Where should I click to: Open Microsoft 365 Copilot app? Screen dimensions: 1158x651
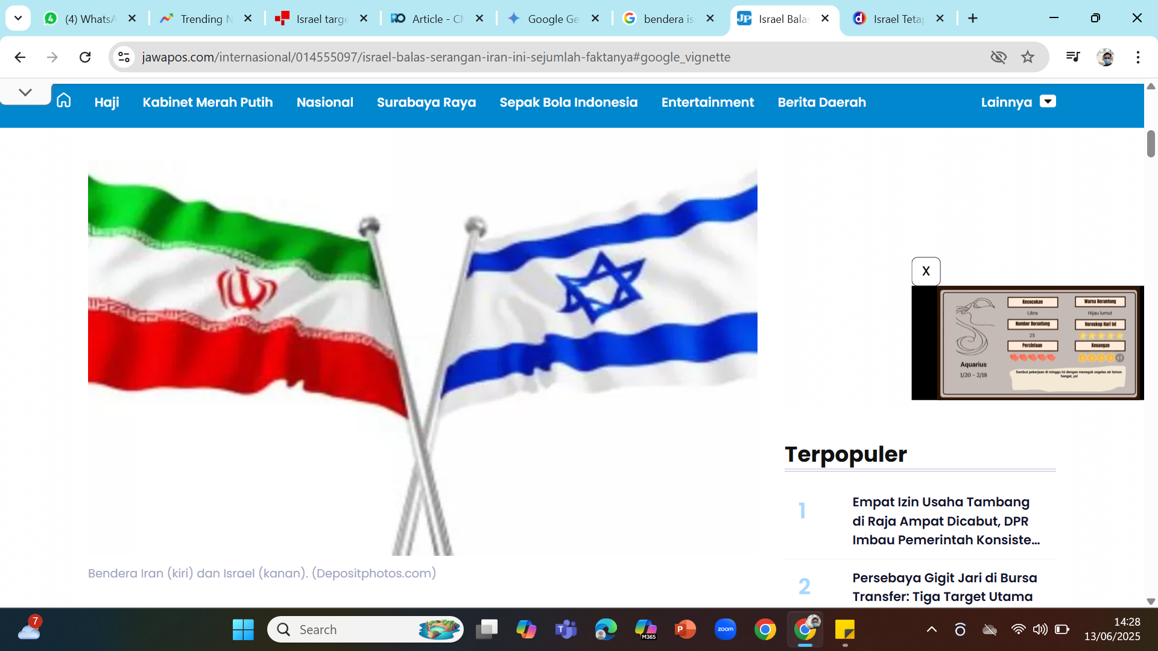coord(645,630)
